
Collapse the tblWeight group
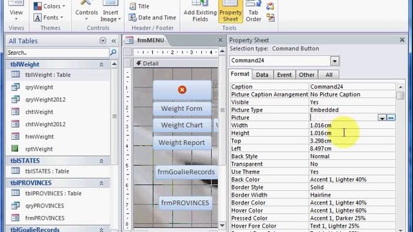pyautogui.click(x=101, y=64)
